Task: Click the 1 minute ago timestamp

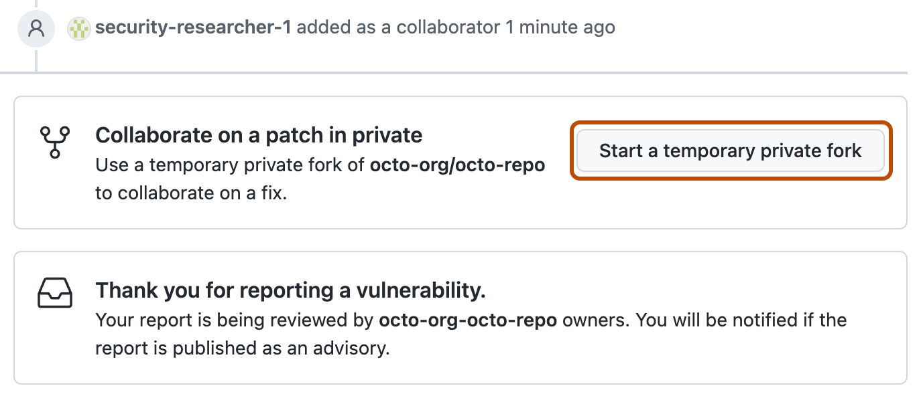Action: [x=560, y=27]
